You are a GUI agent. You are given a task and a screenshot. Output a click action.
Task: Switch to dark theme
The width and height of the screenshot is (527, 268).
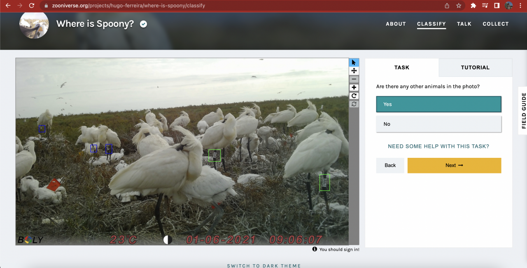pyautogui.click(x=264, y=266)
